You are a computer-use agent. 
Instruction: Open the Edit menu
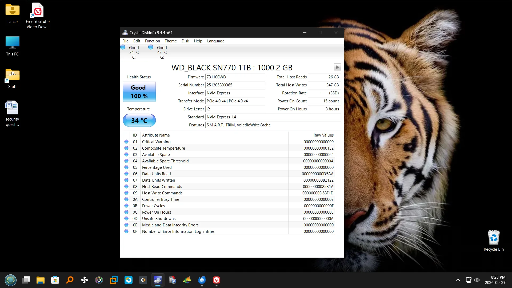pyautogui.click(x=137, y=41)
